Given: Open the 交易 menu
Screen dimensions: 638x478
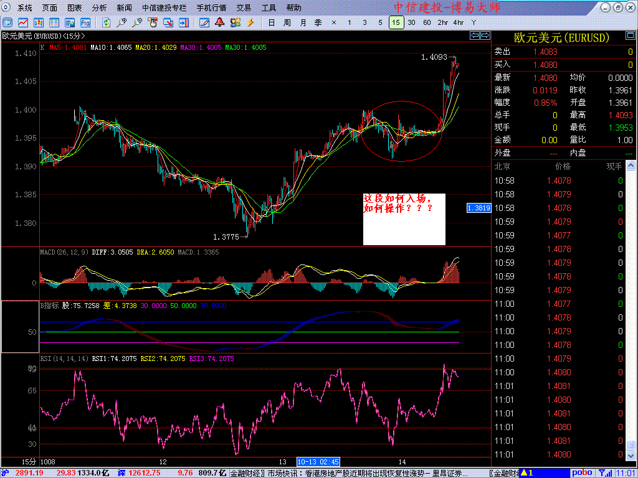Looking at the screenshot, I should 244,8.
